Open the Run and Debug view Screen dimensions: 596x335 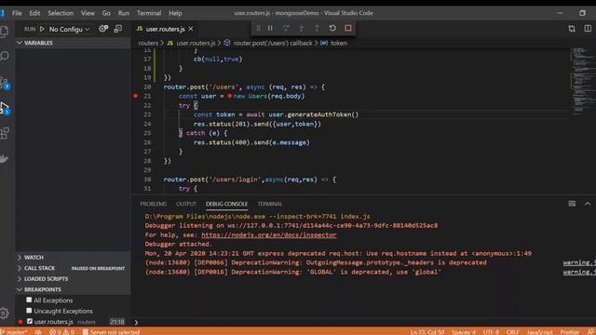5,108
